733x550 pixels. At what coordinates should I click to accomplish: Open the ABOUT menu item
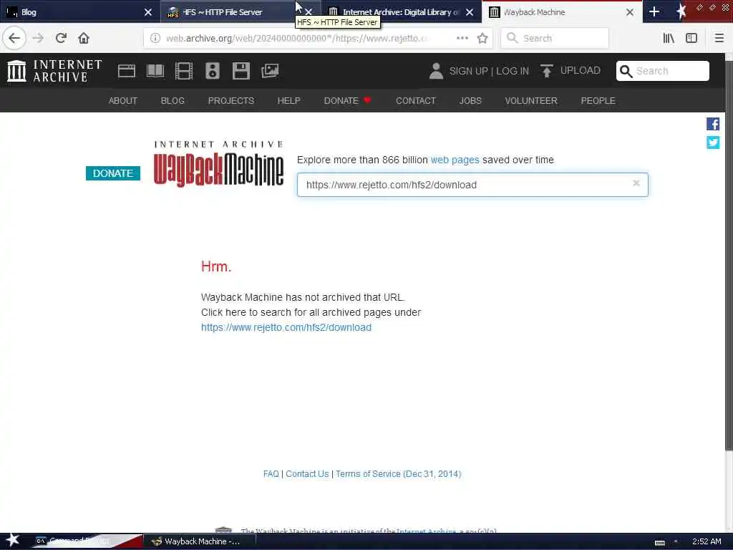click(x=123, y=100)
